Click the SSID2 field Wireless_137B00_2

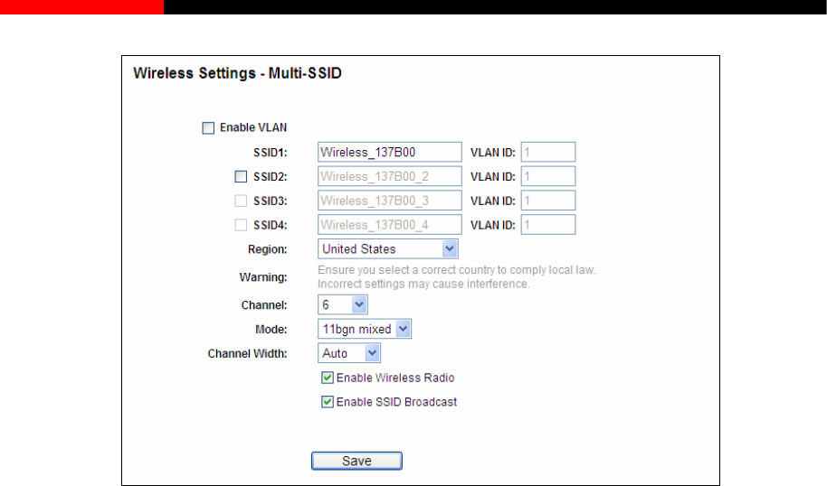[390, 176]
